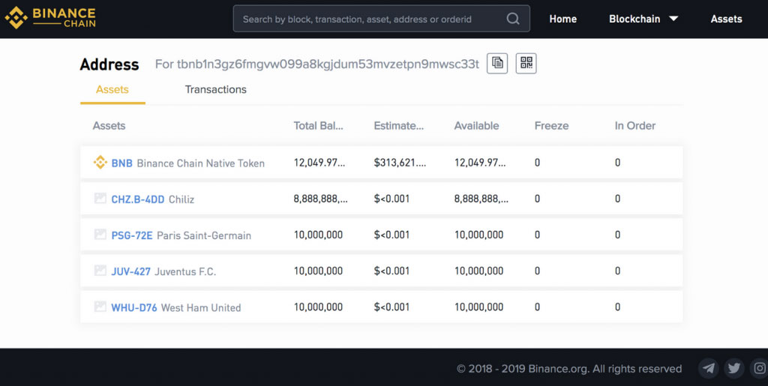Viewport: 768px width, 386px height.
Task: Click the Chiliz token name text
Action: [x=181, y=199]
